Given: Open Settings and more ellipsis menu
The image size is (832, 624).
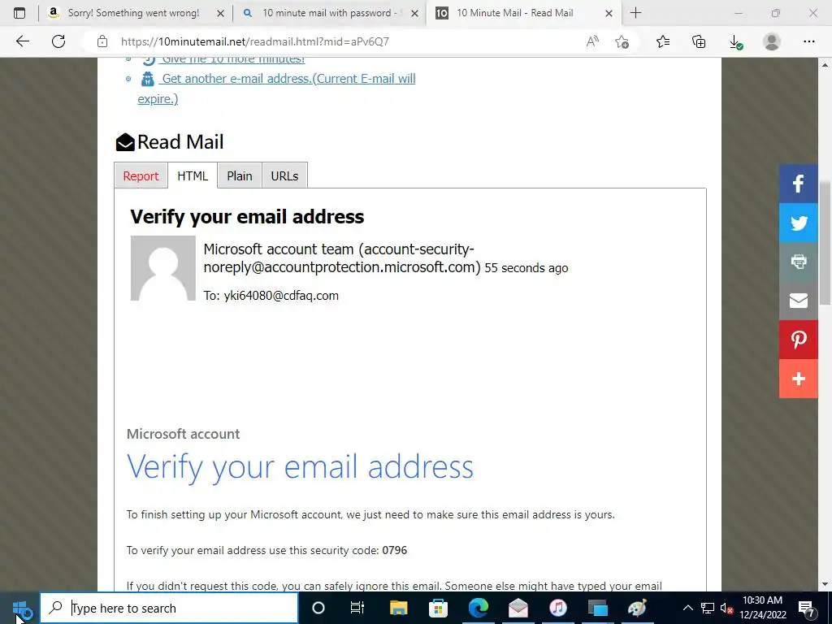Looking at the screenshot, I should (x=808, y=41).
